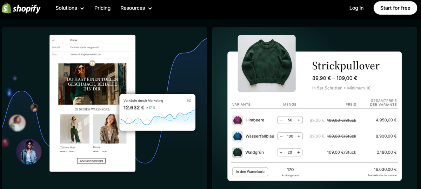Viewport: 421px width, 189px height.
Task: Click the Shopify logo
Action: click(x=21, y=8)
